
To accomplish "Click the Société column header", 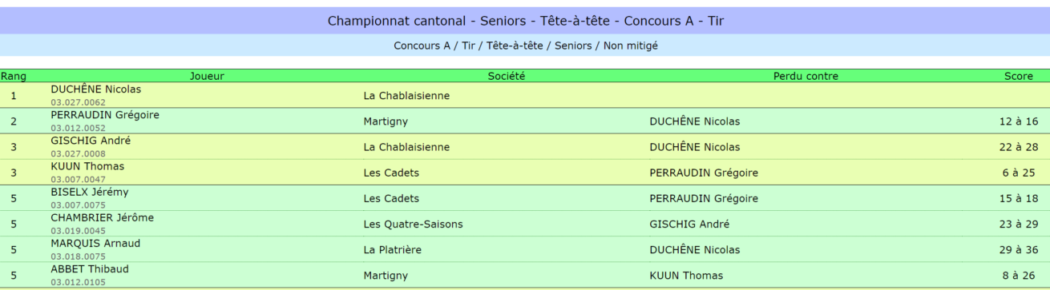I will click(x=507, y=77).
